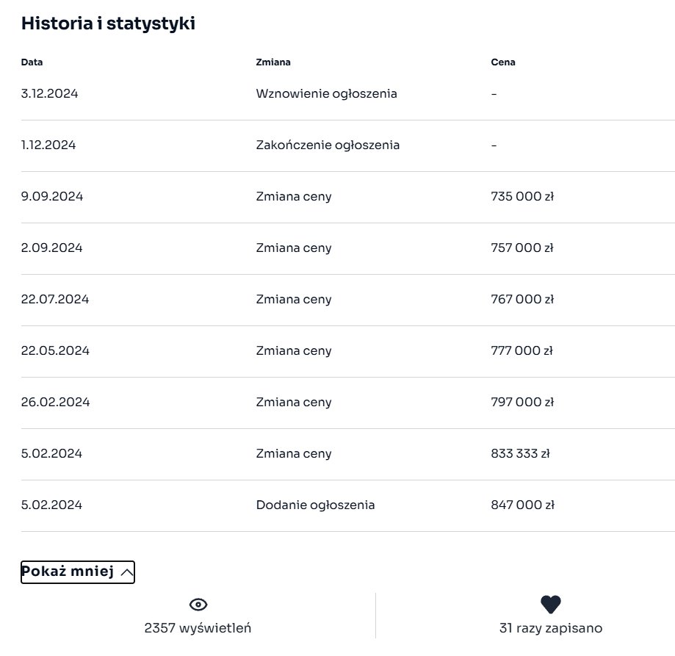675x656 pixels.
Task: Click the Dodanie ogłoszenia entry
Action: [315, 505]
